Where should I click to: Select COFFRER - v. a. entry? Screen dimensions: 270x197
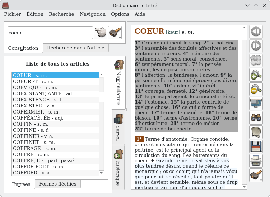55,173
